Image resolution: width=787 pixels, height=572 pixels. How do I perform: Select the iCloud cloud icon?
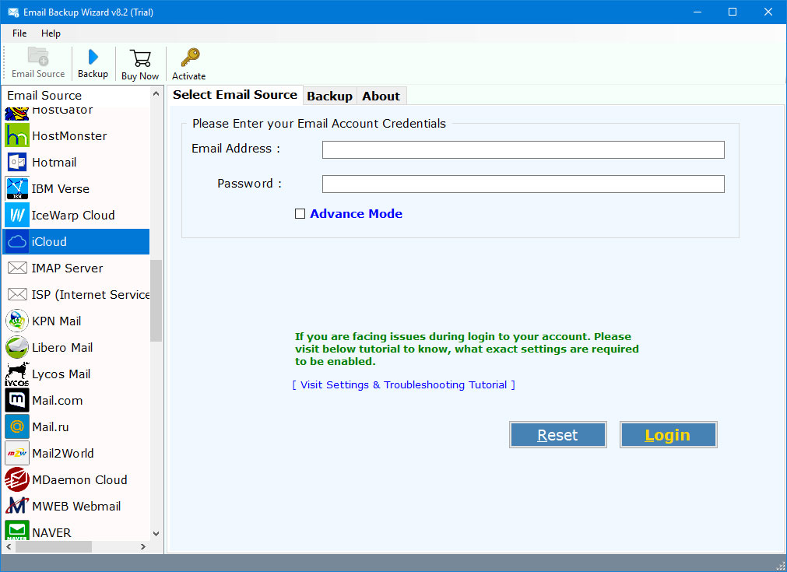(x=17, y=242)
